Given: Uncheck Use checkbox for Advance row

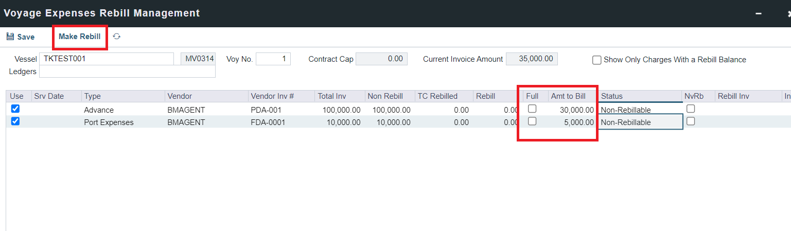Looking at the screenshot, I should coord(15,109).
